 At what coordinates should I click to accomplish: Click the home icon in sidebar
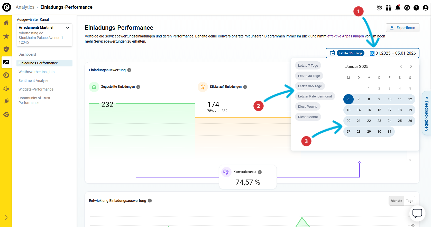pos(6,23)
